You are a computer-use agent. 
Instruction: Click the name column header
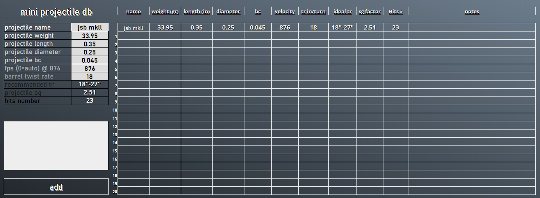pyautogui.click(x=134, y=11)
